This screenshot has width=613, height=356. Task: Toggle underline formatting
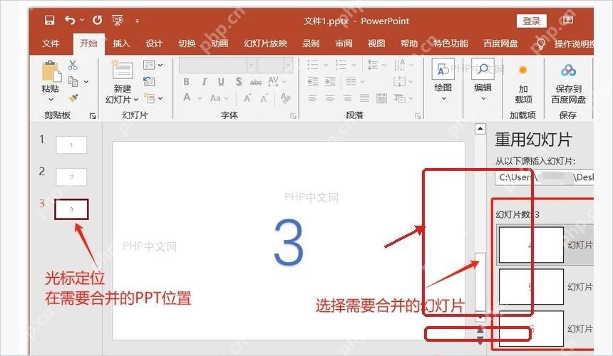pyautogui.click(x=221, y=82)
